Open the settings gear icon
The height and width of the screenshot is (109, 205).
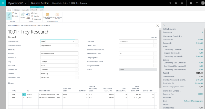191,3
